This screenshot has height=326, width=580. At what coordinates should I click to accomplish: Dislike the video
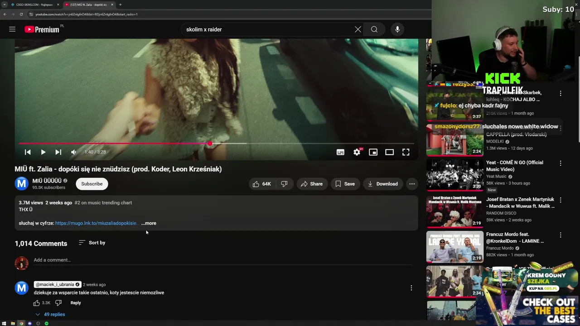pos(284,184)
